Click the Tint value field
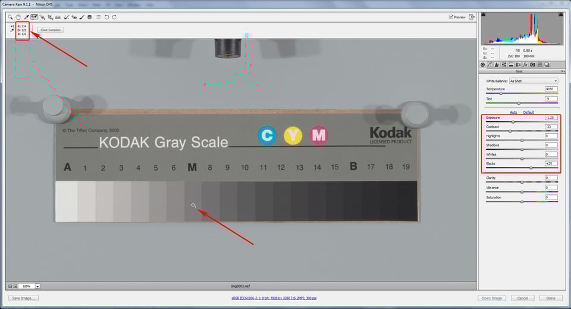 [551, 99]
